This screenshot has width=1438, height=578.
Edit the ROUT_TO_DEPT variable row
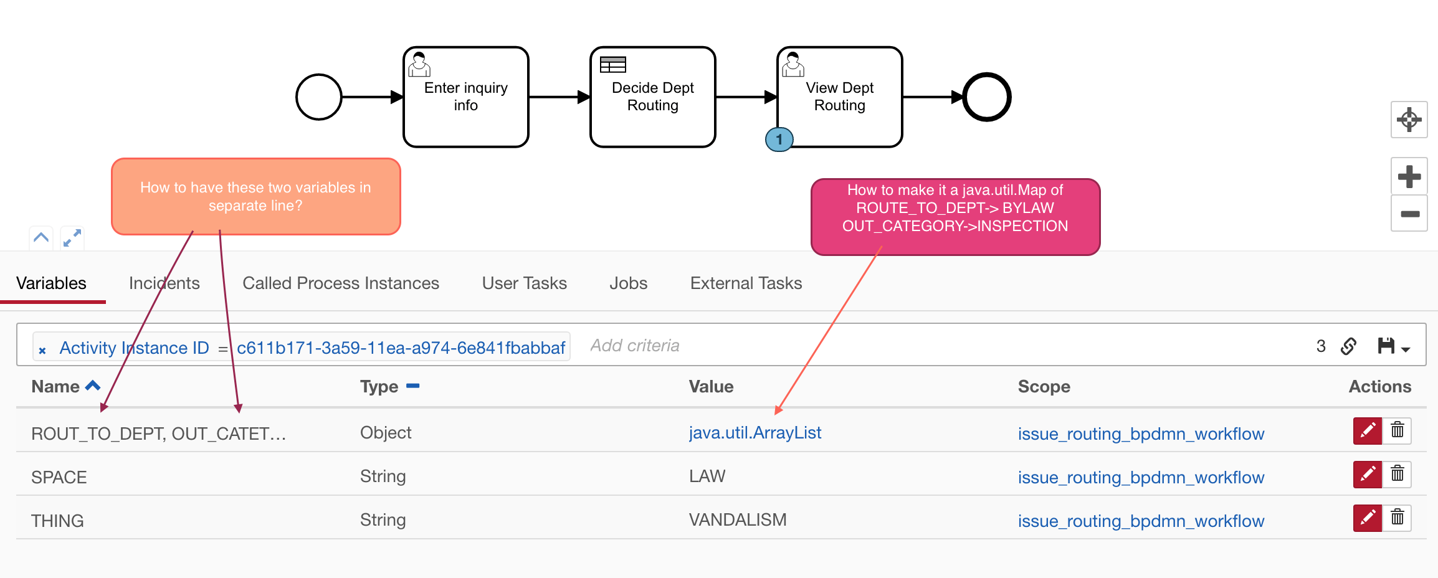(x=1366, y=430)
